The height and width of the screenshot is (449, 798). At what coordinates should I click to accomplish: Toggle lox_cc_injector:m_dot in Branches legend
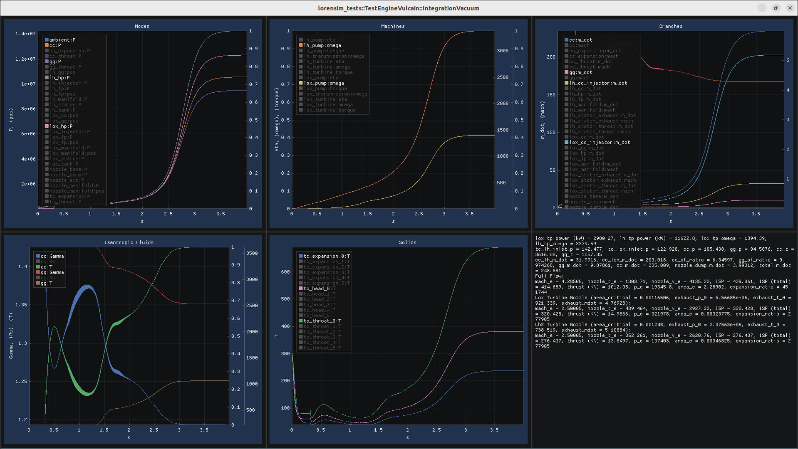point(599,143)
